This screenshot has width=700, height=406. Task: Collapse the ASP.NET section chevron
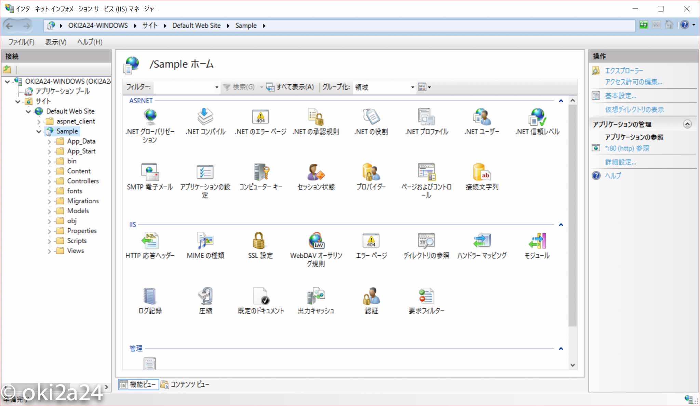point(561,101)
